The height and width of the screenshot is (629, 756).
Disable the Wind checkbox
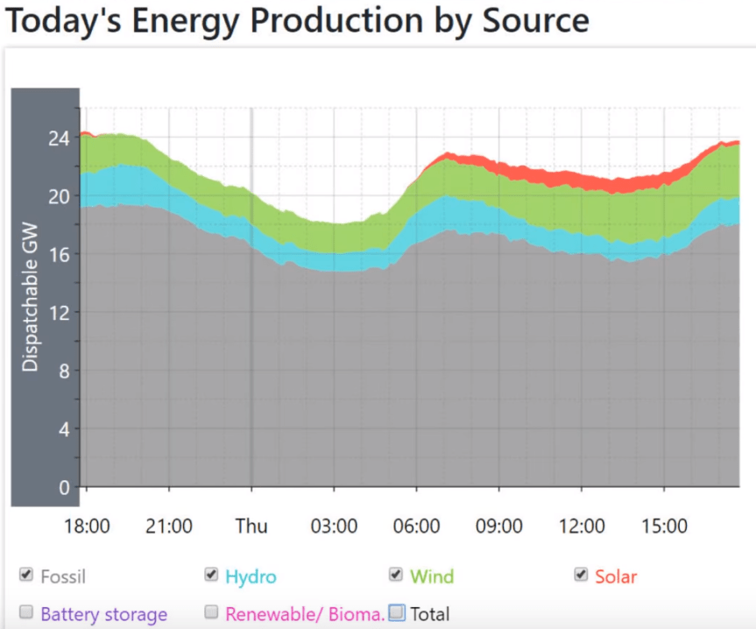click(396, 575)
